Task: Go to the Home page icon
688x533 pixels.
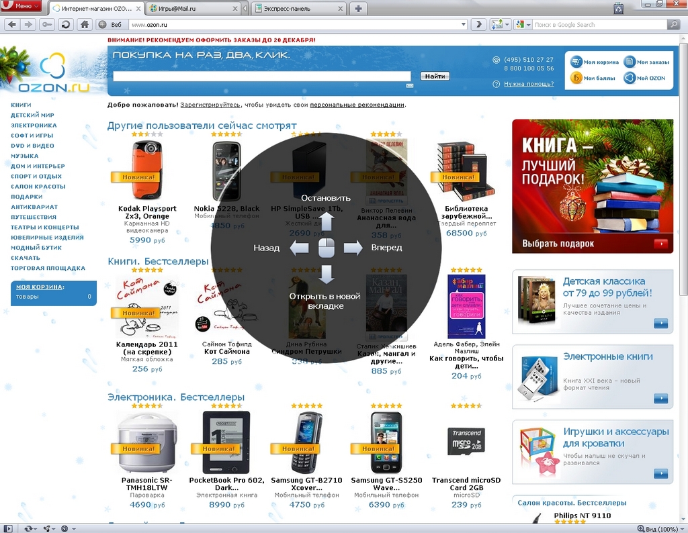Action: [x=84, y=24]
